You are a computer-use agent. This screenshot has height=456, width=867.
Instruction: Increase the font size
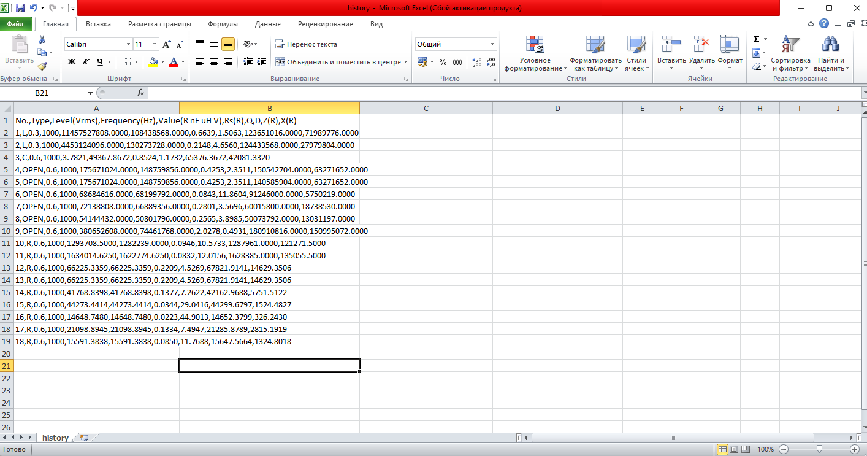[167, 44]
